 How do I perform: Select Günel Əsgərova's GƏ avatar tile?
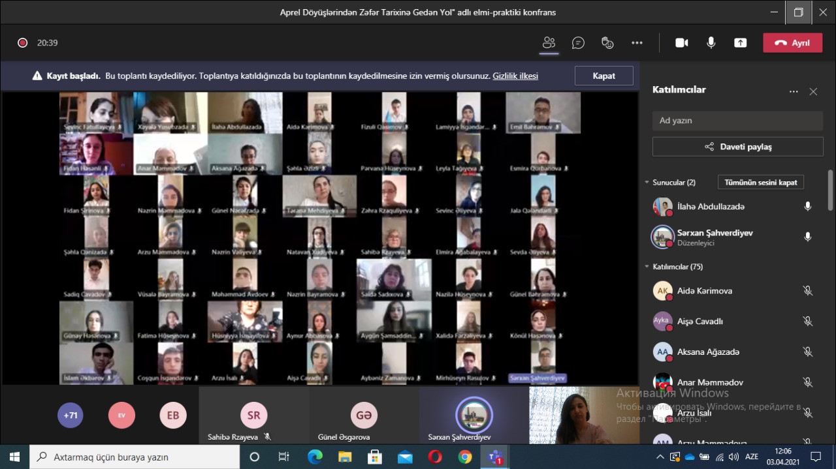click(x=364, y=416)
